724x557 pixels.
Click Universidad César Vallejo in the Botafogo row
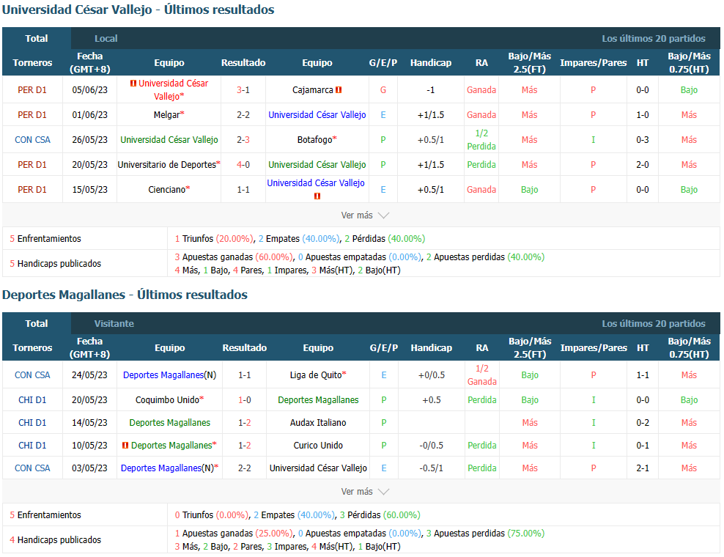(169, 140)
